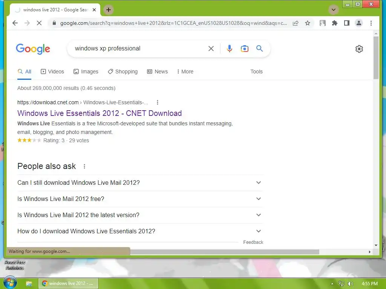Image resolution: width=386 pixels, height=289 pixels.
Task: Click the Google search input field
Action: (x=139, y=49)
